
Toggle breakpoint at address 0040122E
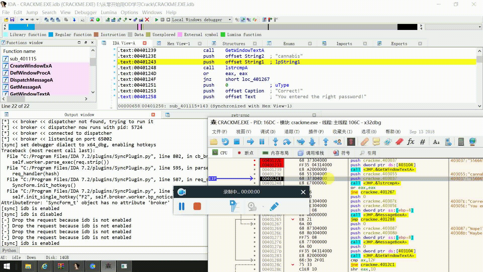click(x=255, y=160)
